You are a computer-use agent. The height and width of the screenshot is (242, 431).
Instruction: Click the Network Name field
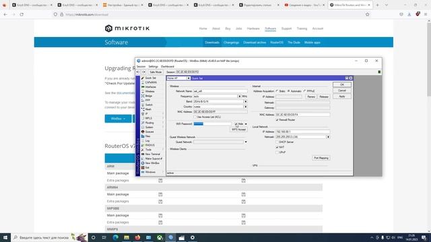(220, 91)
